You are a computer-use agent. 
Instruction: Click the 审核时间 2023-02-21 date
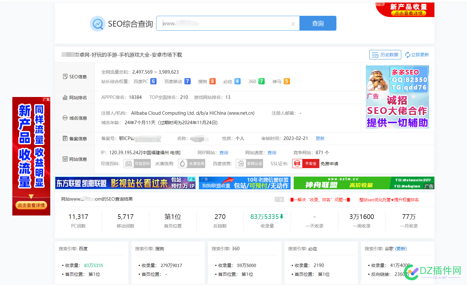pyautogui.click(x=296, y=138)
